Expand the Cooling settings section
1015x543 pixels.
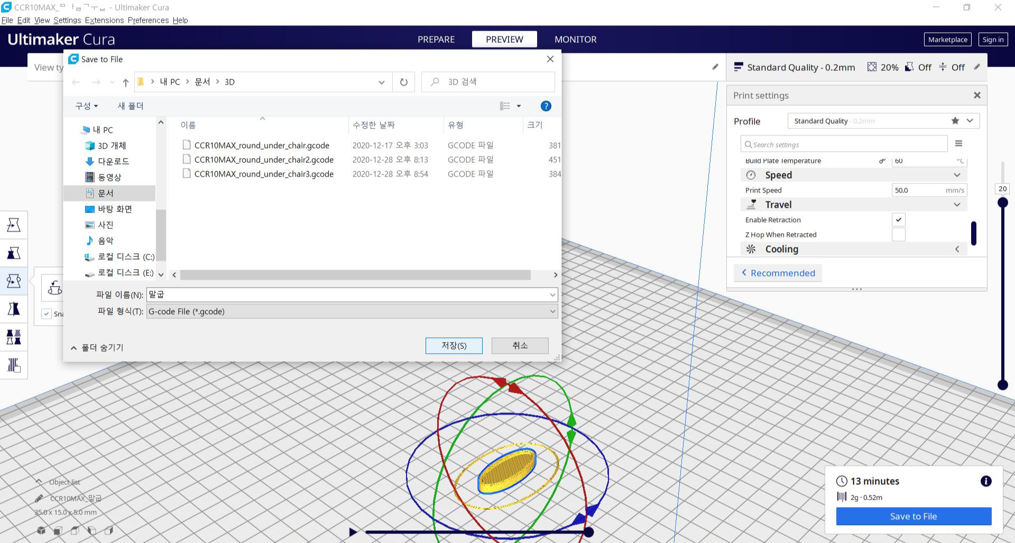click(957, 249)
